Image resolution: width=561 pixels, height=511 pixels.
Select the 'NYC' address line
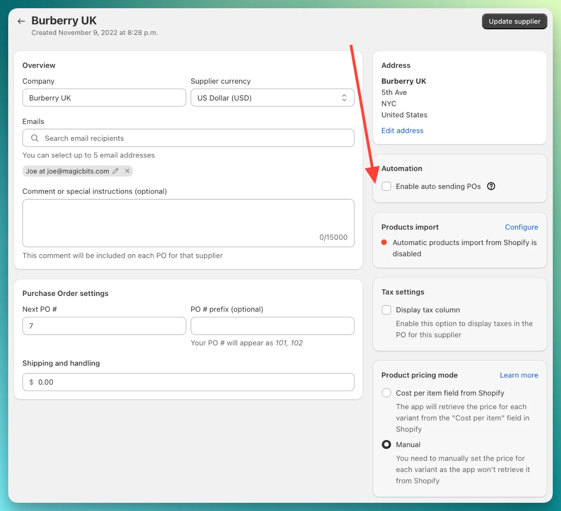(389, 103)
